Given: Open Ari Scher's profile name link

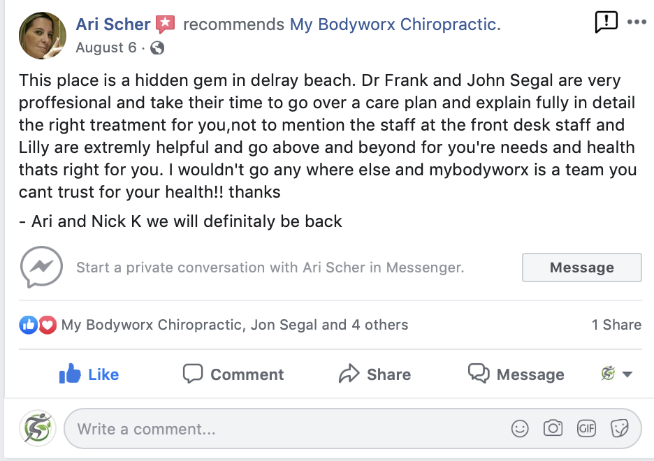Looking at the screenshot, I should (112, 24).
